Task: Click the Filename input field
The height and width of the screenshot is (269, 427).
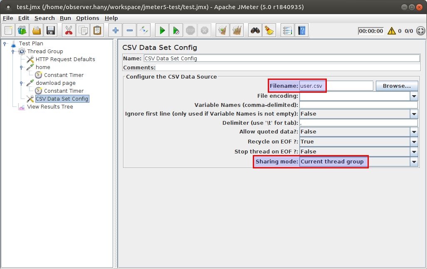Action: tap(336, 86)
